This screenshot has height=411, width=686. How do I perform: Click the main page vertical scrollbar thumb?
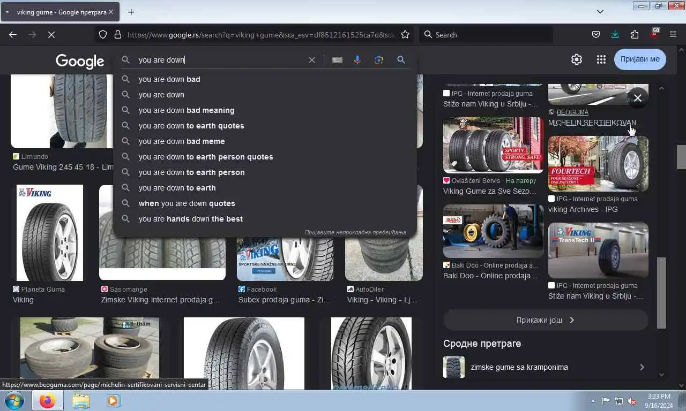(x=681, y=157)
